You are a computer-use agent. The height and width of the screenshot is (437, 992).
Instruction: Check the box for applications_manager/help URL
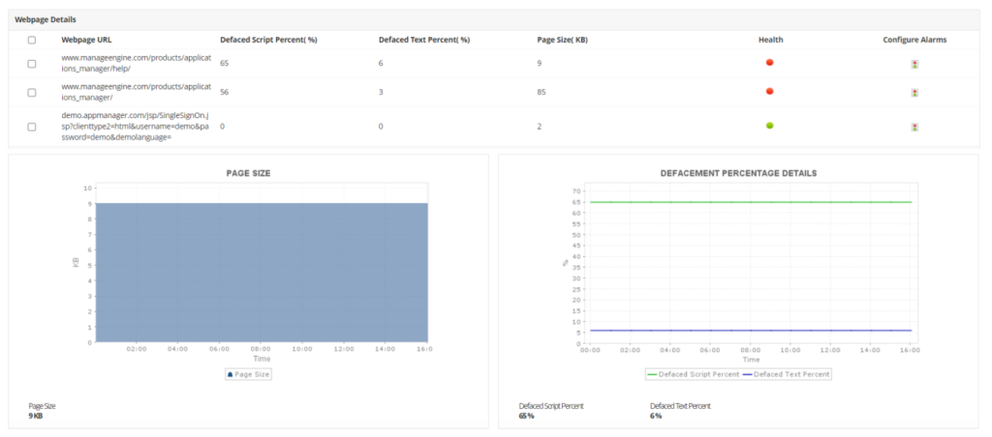(32, 64)
